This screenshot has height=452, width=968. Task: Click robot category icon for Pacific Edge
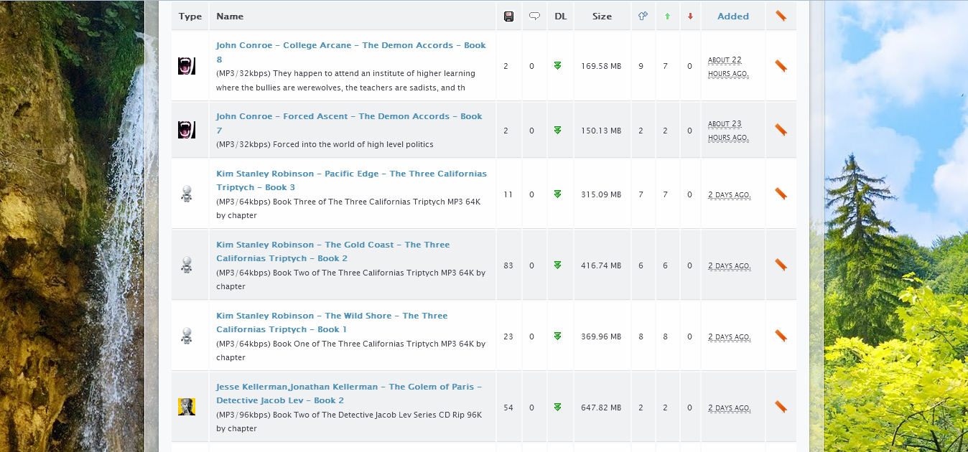[187, 194]
